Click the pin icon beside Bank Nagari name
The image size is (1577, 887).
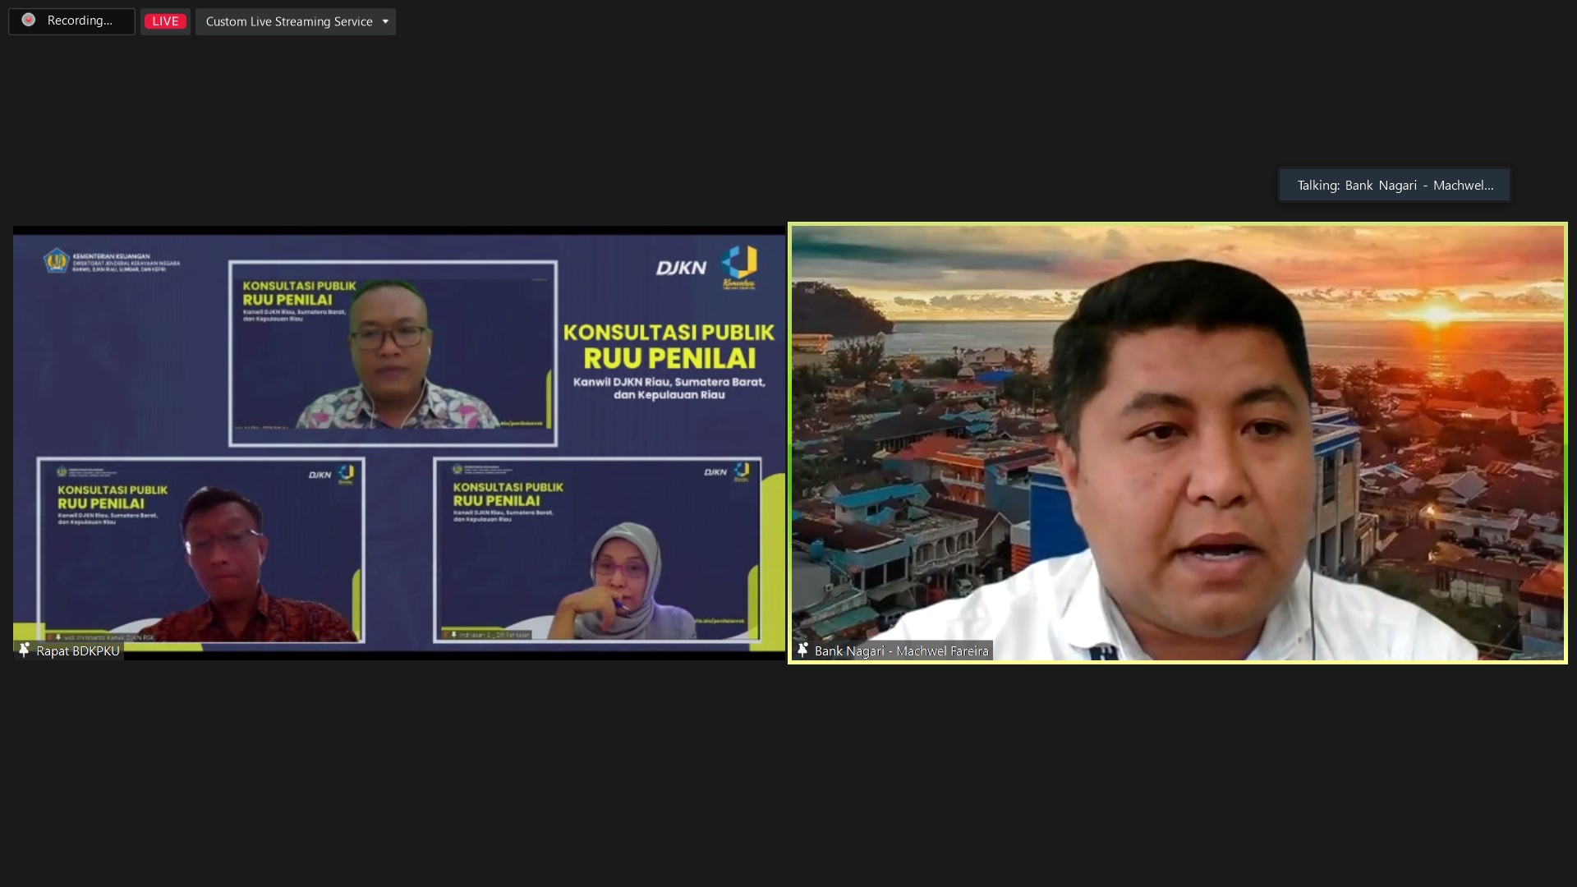[802, 650]
